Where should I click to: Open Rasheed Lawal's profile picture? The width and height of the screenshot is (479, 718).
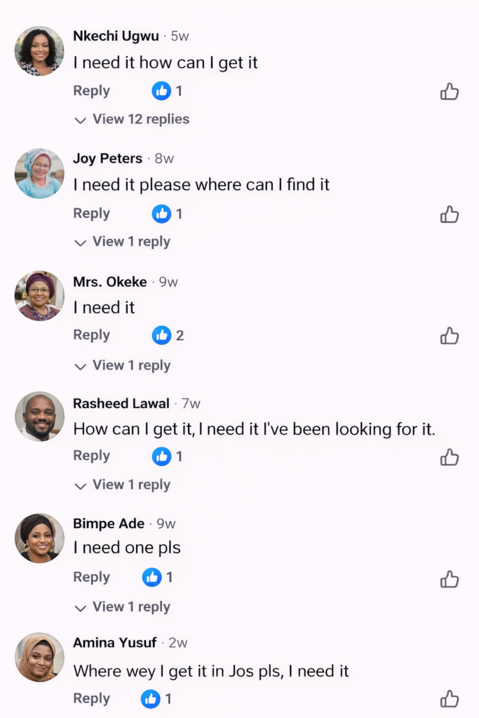click(39, 416)
